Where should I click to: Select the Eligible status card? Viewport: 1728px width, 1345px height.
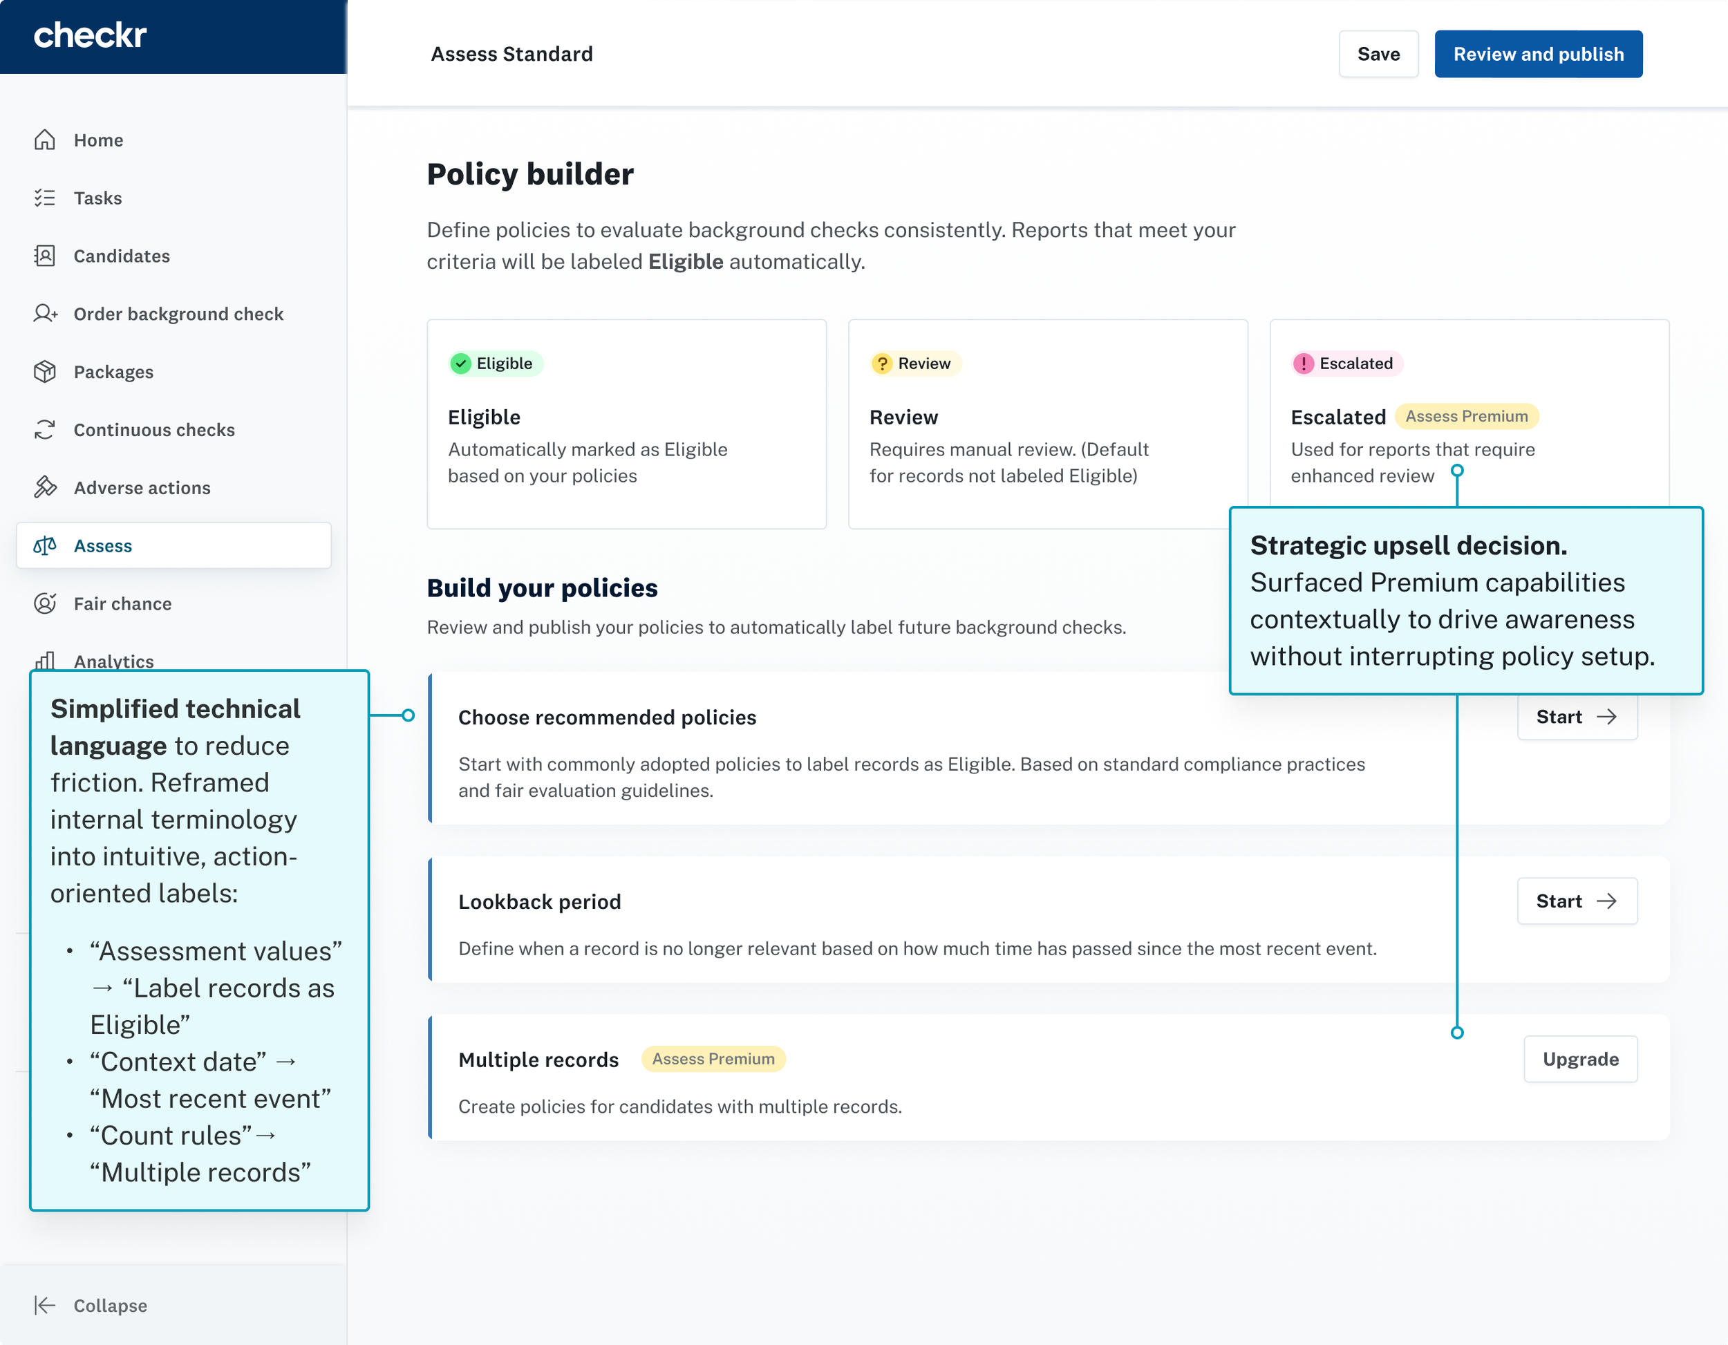(626, 424)
